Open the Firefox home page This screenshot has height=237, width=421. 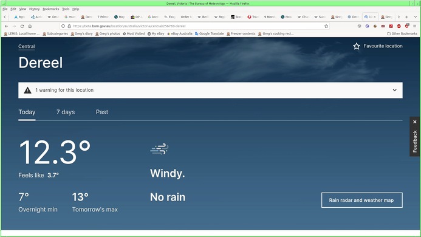pyautogui.click(x=30, y=26)
